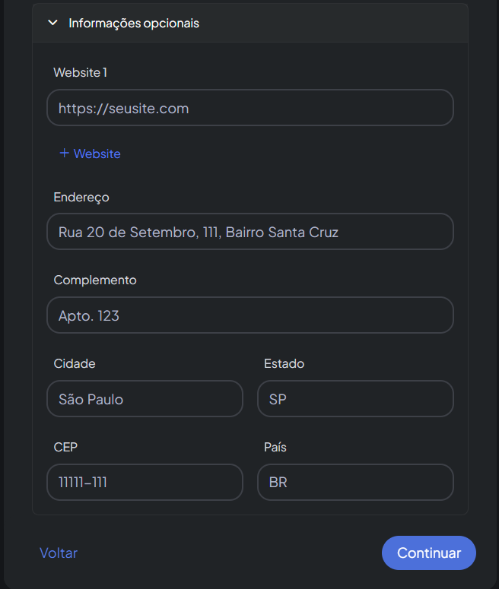This screenshot has height=589, width=499.
Task: Click the País label
Action: tap(275, 447)
